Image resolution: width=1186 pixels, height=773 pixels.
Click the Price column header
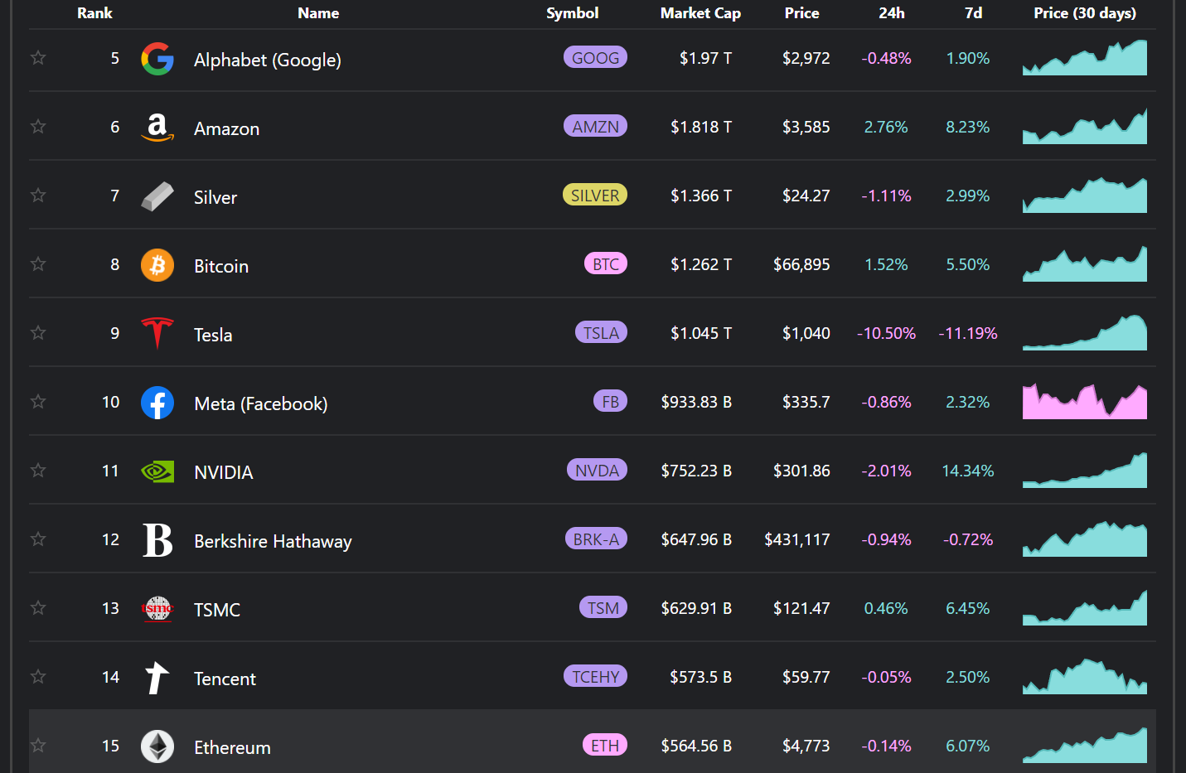pyautogui.click(x=801, y=13)
